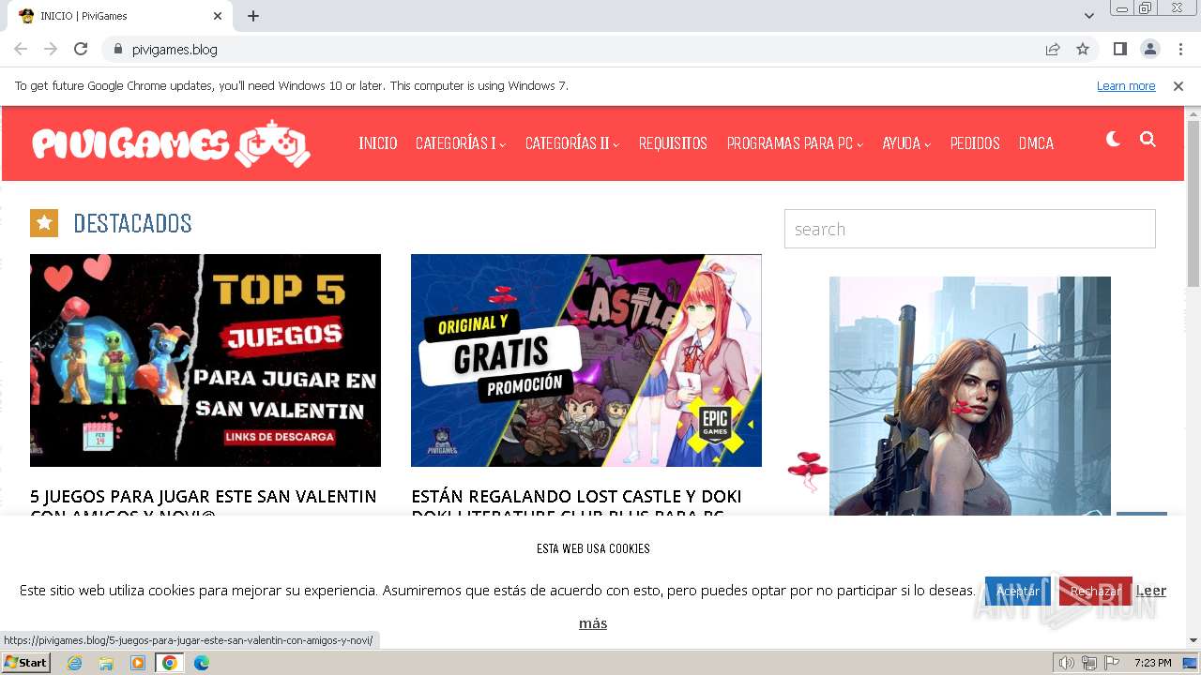Open the Original y Gratis promotion thumbnail
The width and height of the screenshot is (1201, 675).
point(586,360)
